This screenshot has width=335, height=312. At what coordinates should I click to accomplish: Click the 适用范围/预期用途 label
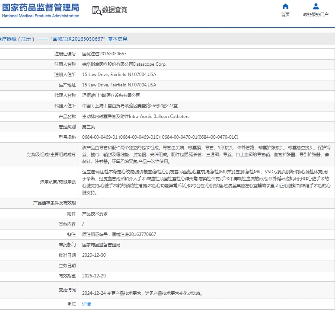click(57, 182)
